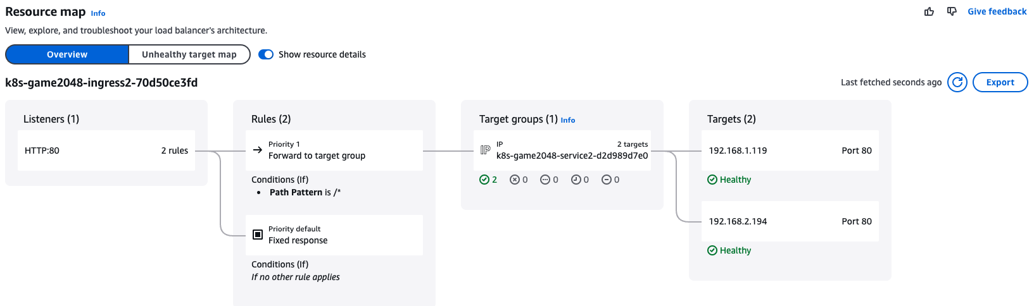This screenshot has height=306, width=1034.
Task: Click the IP target type icon
Action: click(485, 150)
